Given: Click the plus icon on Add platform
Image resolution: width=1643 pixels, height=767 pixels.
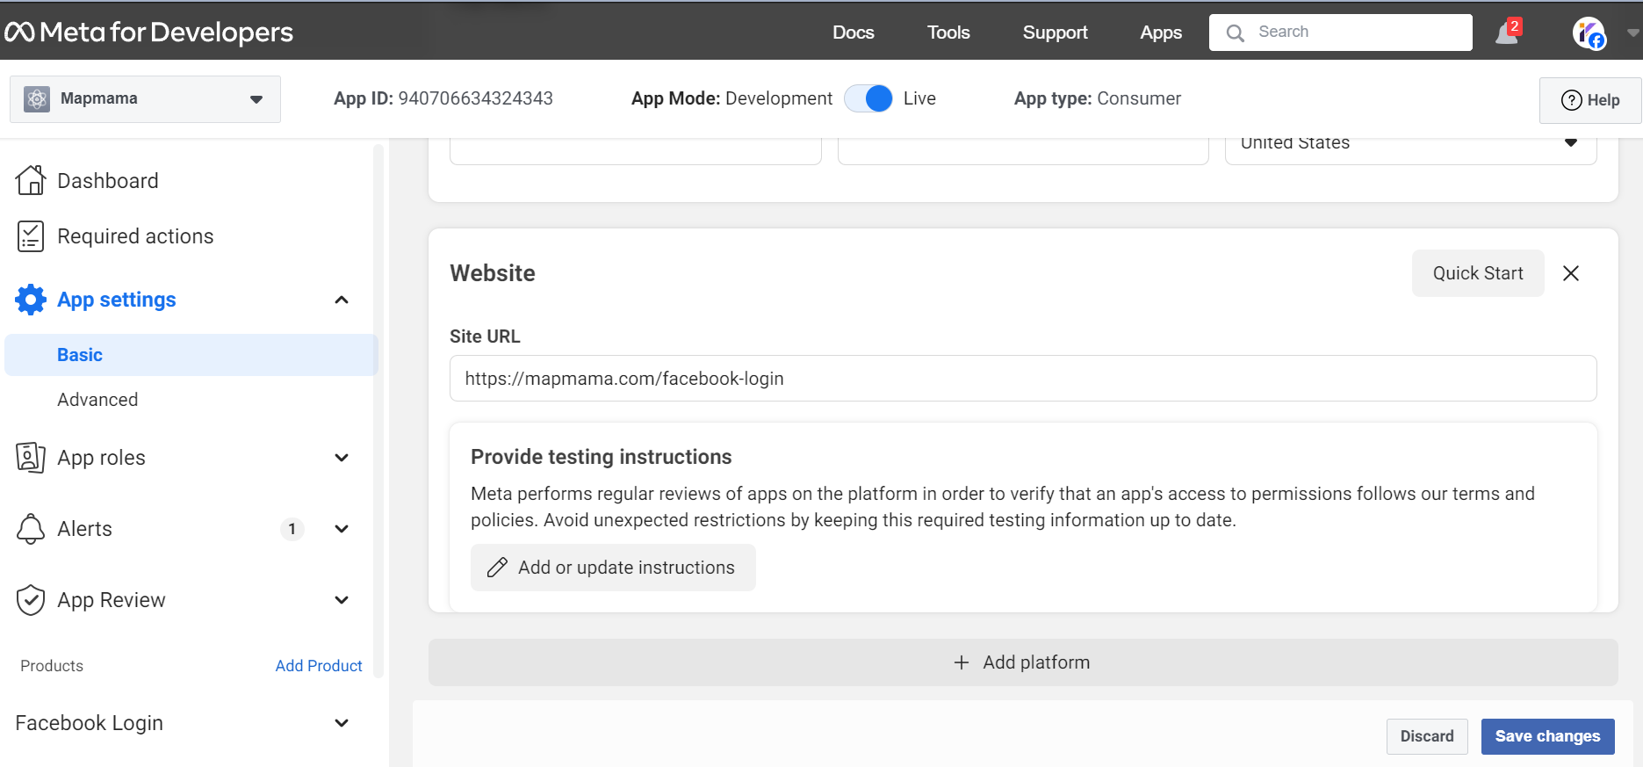Looking at the screenshot, I should (962, 662).
